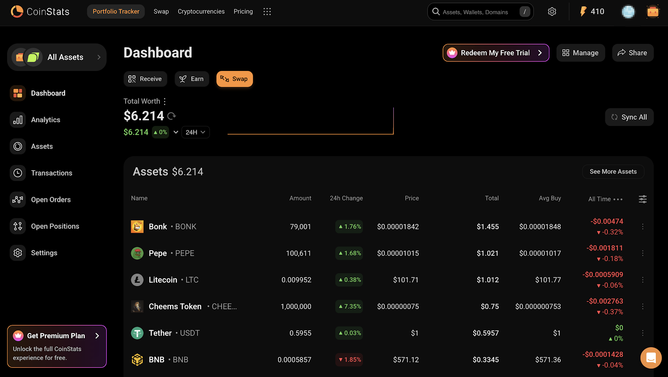Switch to Portfolio Tracker tab
Viewport: 668px width, 377px height.
(116, 12)
